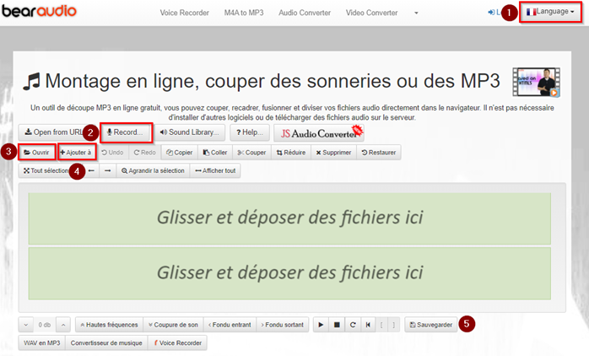Viewport: 589px width, 356px height.
Task: Click the Sauvegarder save button
Action: point(431,324)
